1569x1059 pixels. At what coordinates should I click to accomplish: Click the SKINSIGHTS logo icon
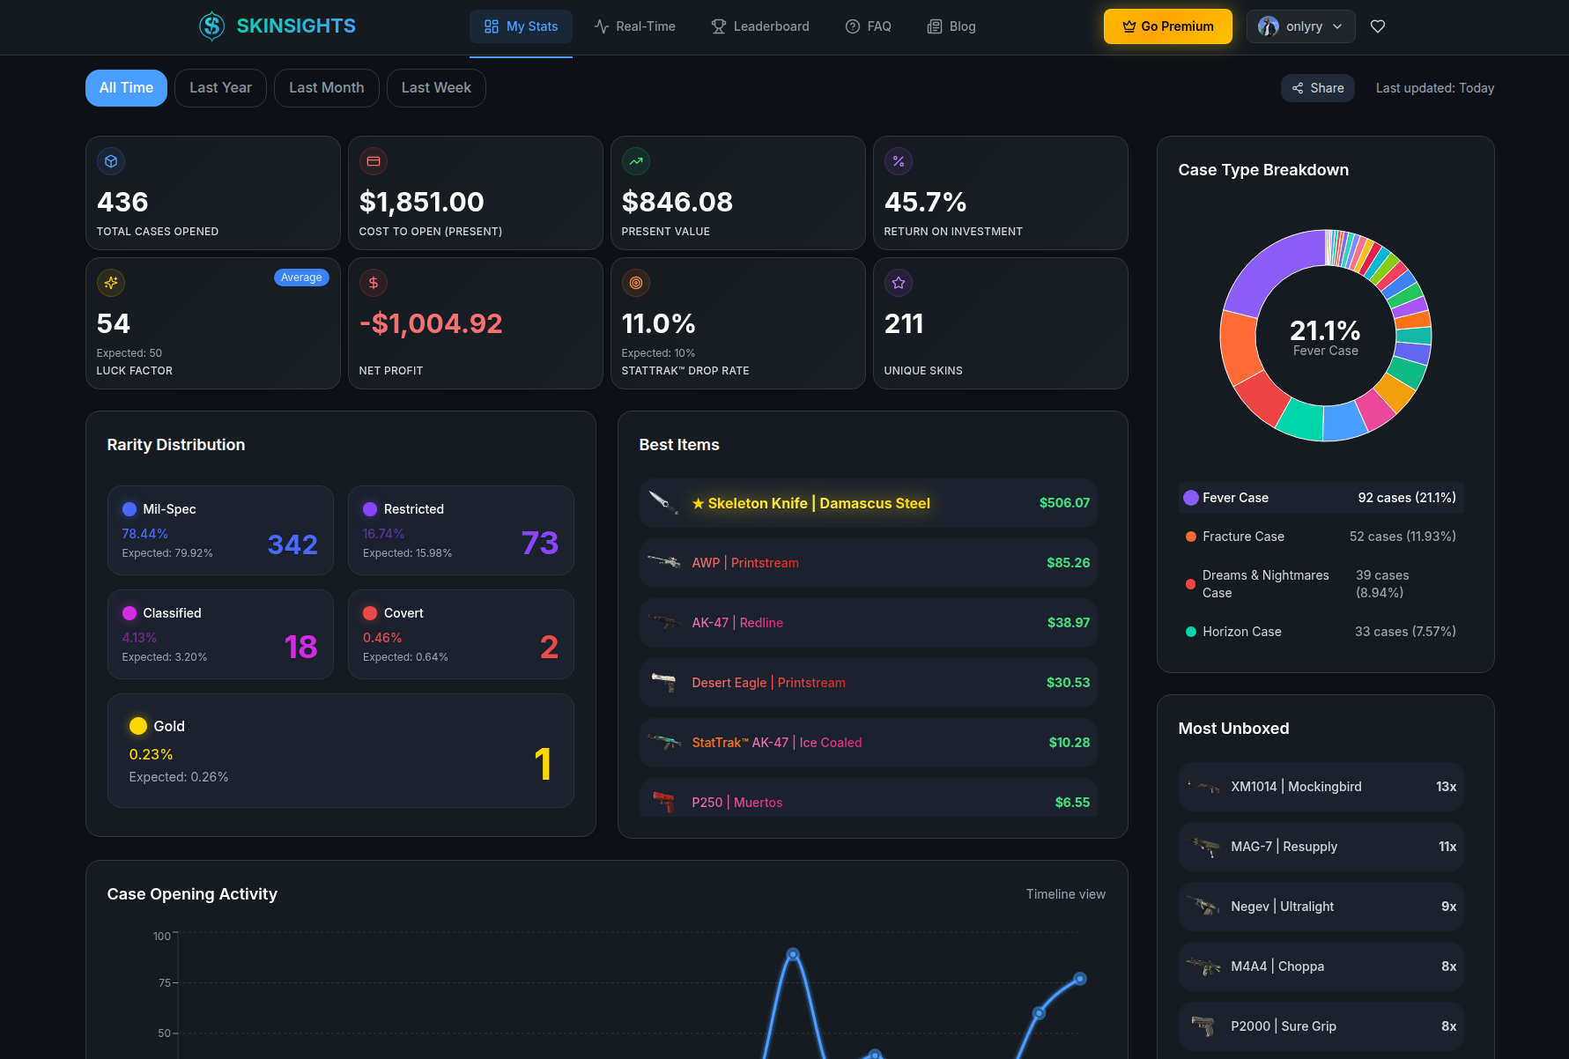(x=211, y=26)
